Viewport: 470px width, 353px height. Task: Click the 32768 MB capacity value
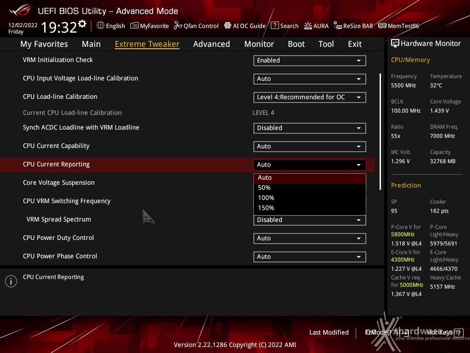[443, 161]
